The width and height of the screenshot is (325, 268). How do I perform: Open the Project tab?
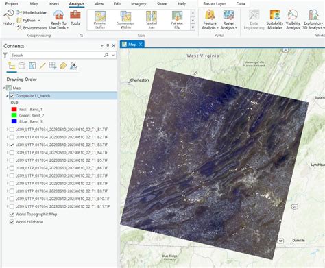coord(12,4)
